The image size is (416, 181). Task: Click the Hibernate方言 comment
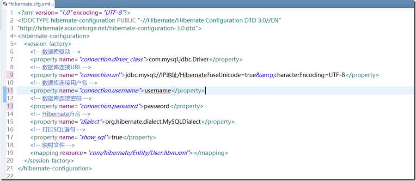pos(60,114)
